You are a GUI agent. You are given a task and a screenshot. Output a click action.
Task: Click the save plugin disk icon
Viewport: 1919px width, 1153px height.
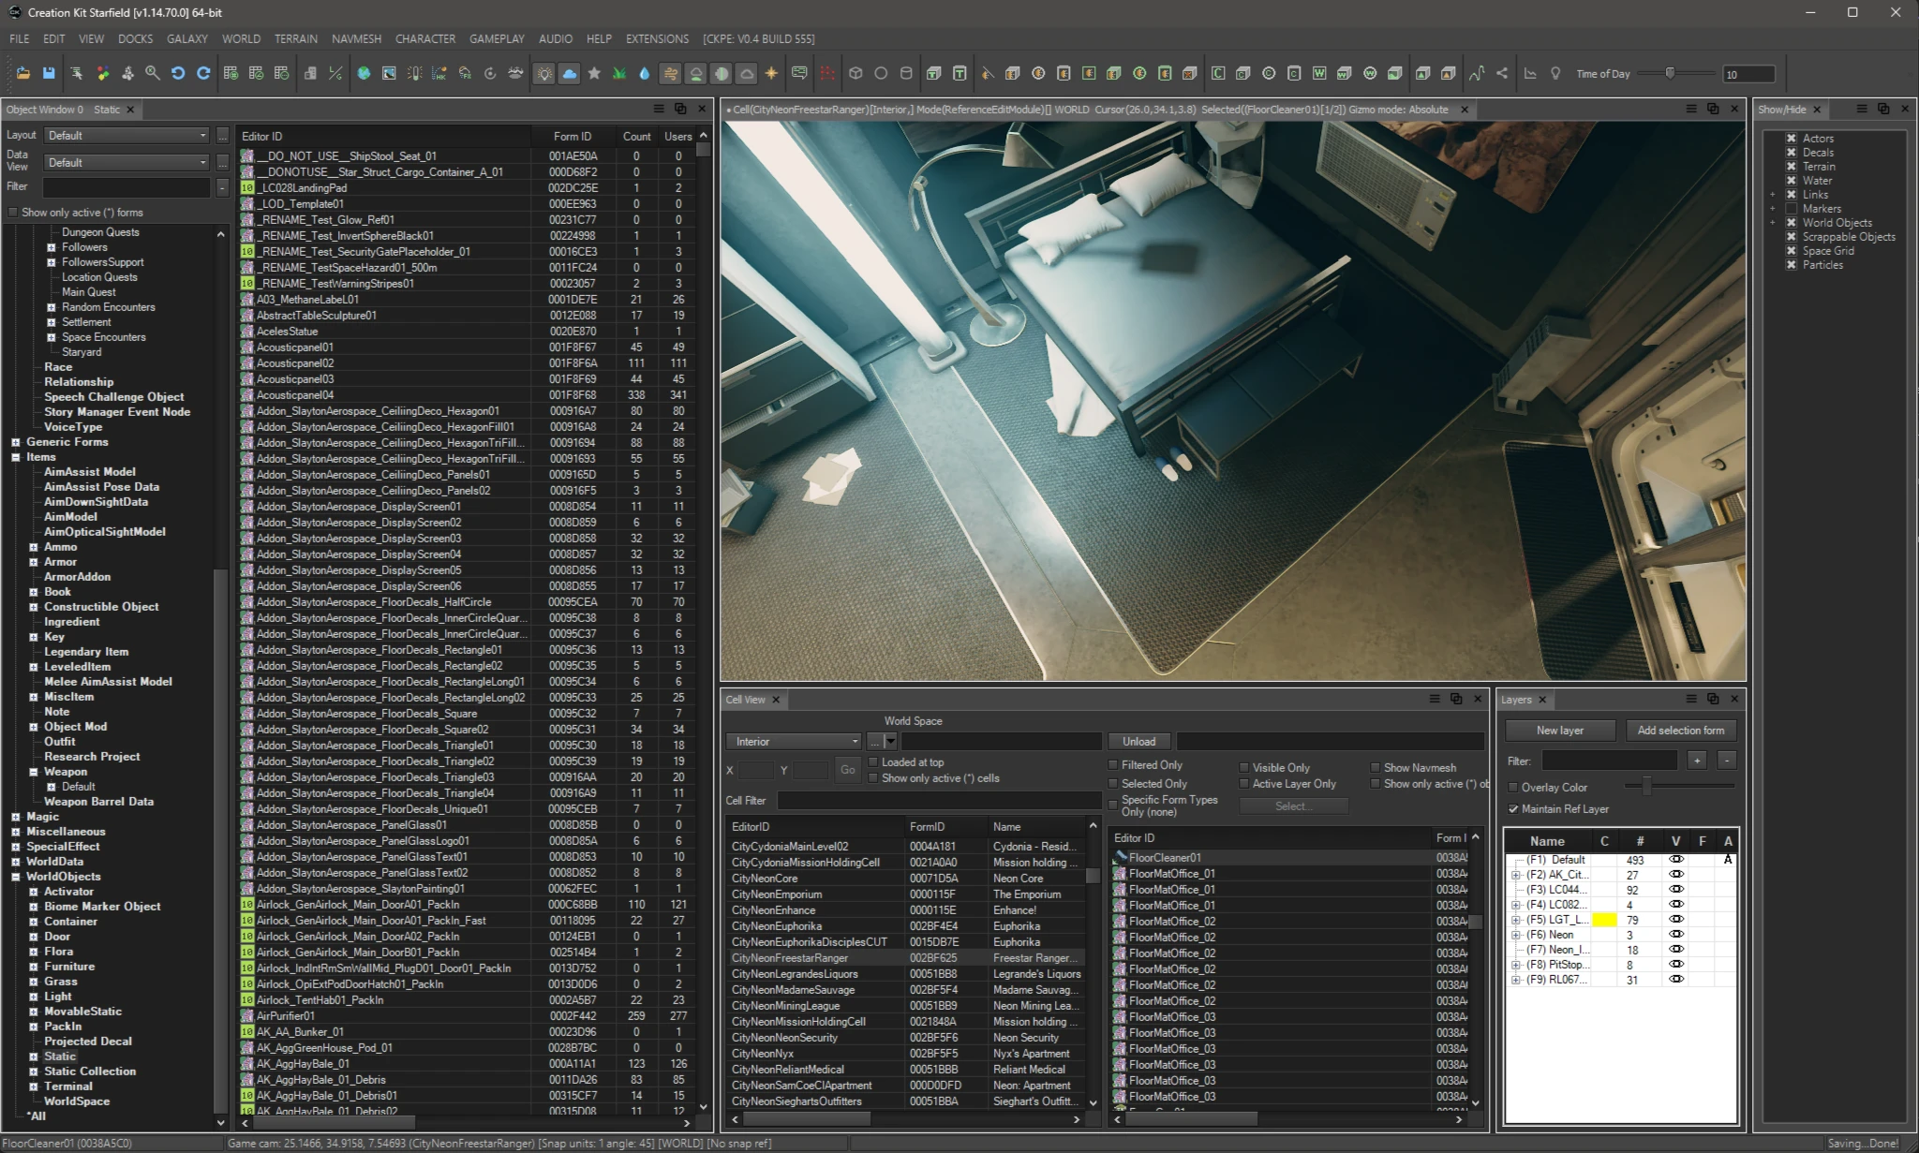[49, 73]
